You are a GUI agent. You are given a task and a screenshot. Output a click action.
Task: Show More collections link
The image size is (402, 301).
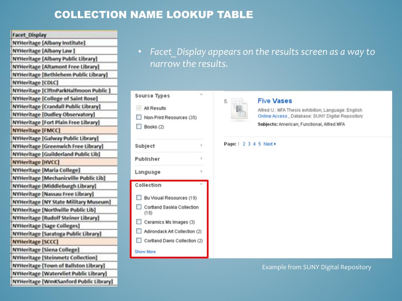coord(145,252)
